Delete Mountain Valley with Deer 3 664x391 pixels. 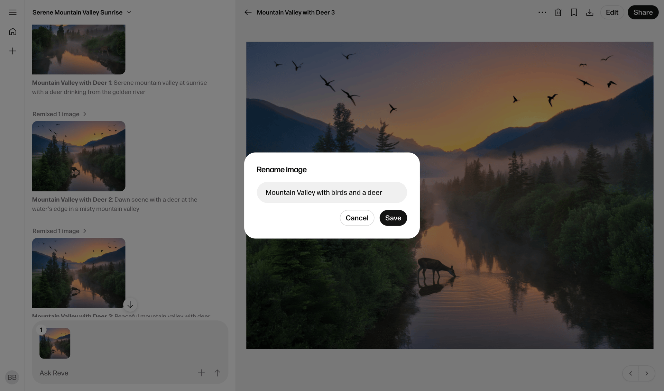coord(558,12)
